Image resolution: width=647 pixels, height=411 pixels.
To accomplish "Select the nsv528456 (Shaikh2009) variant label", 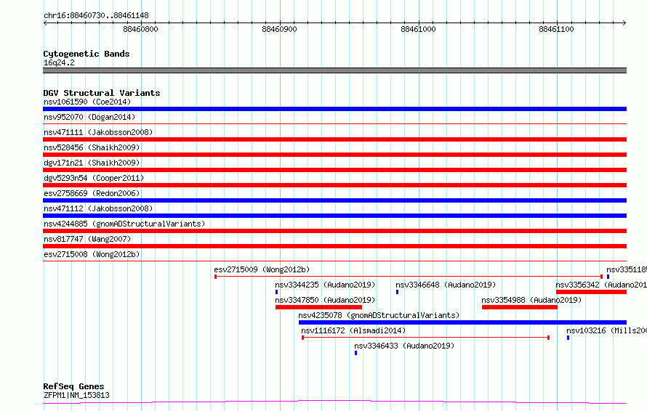I will pyautogui.click(x=92, y=147).
